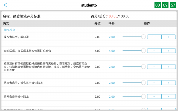Click slider handle for 查对医嘱 row

click(x=144, y=51)
